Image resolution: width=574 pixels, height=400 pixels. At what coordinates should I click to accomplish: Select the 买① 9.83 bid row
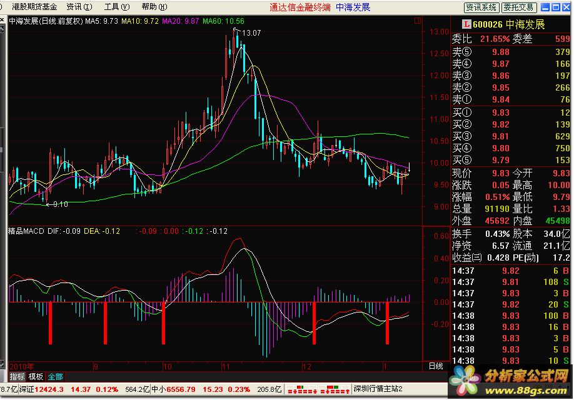(511, 112)
